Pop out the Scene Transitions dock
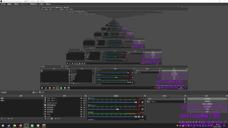Viewport: 228px width, 128px height. (x=185, y=96)
